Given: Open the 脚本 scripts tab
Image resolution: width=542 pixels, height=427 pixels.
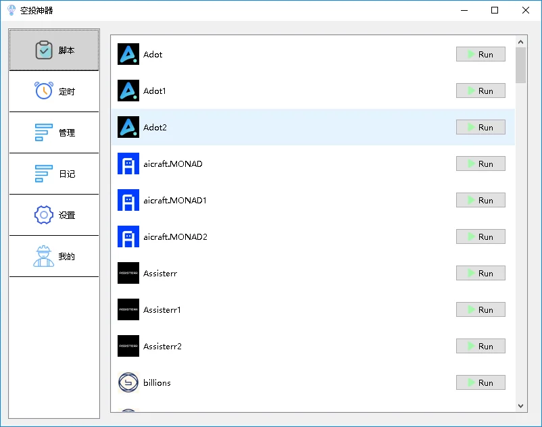Looking at the screenshot, I should [x=54, y=50].
